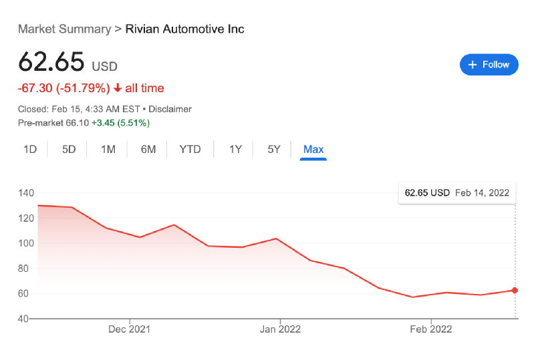Select the YTD range tab
Screen dimensions: 544x340
190,149
